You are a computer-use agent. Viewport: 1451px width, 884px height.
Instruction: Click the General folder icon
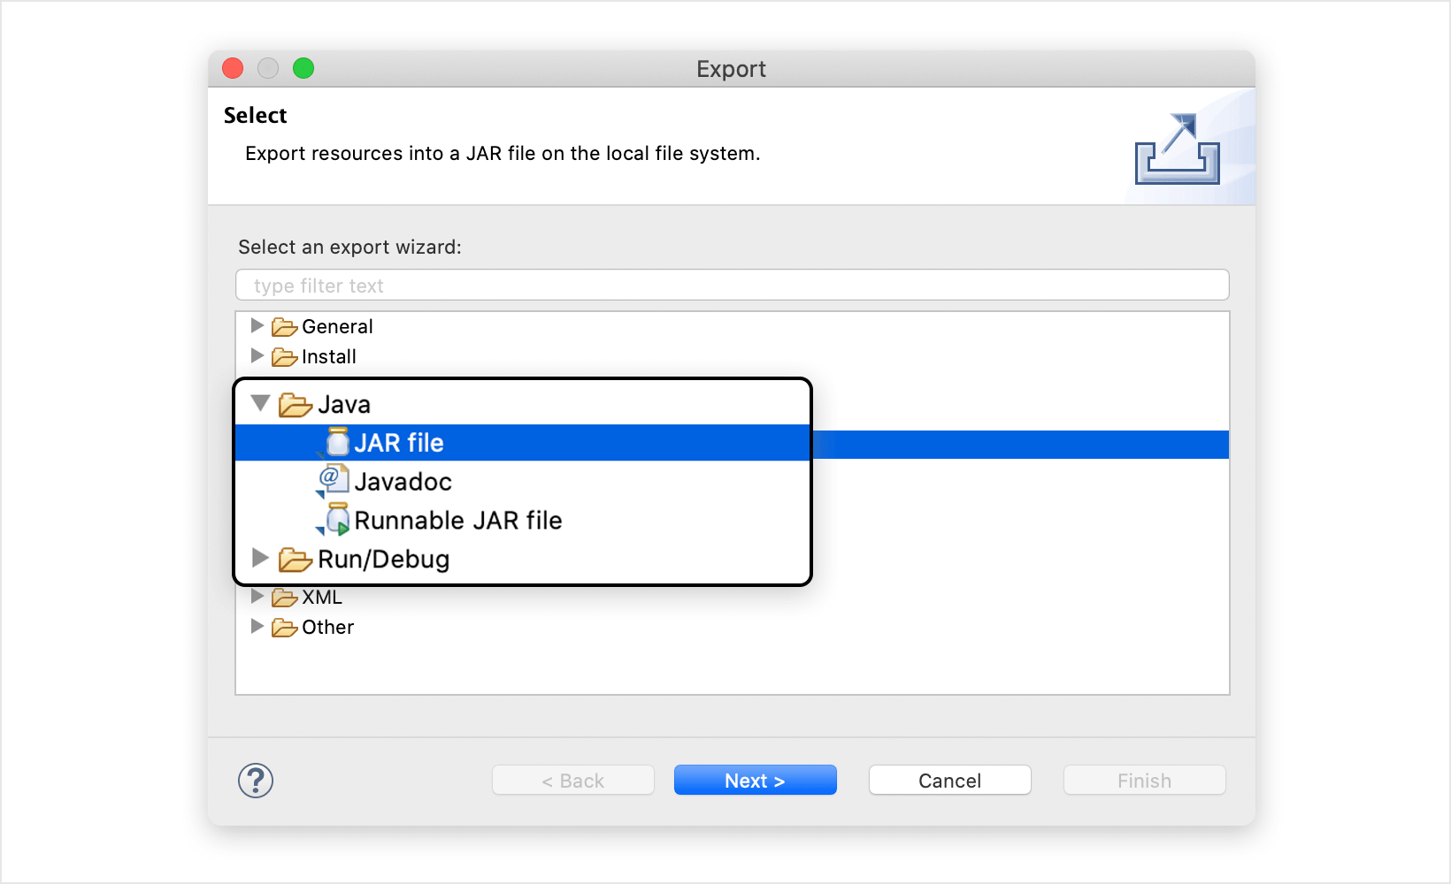coord(284,327)
